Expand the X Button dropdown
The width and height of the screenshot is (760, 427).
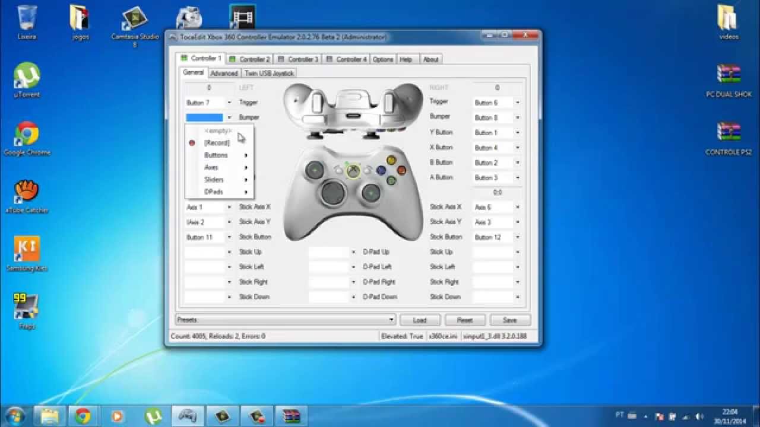tap(517, 148)
